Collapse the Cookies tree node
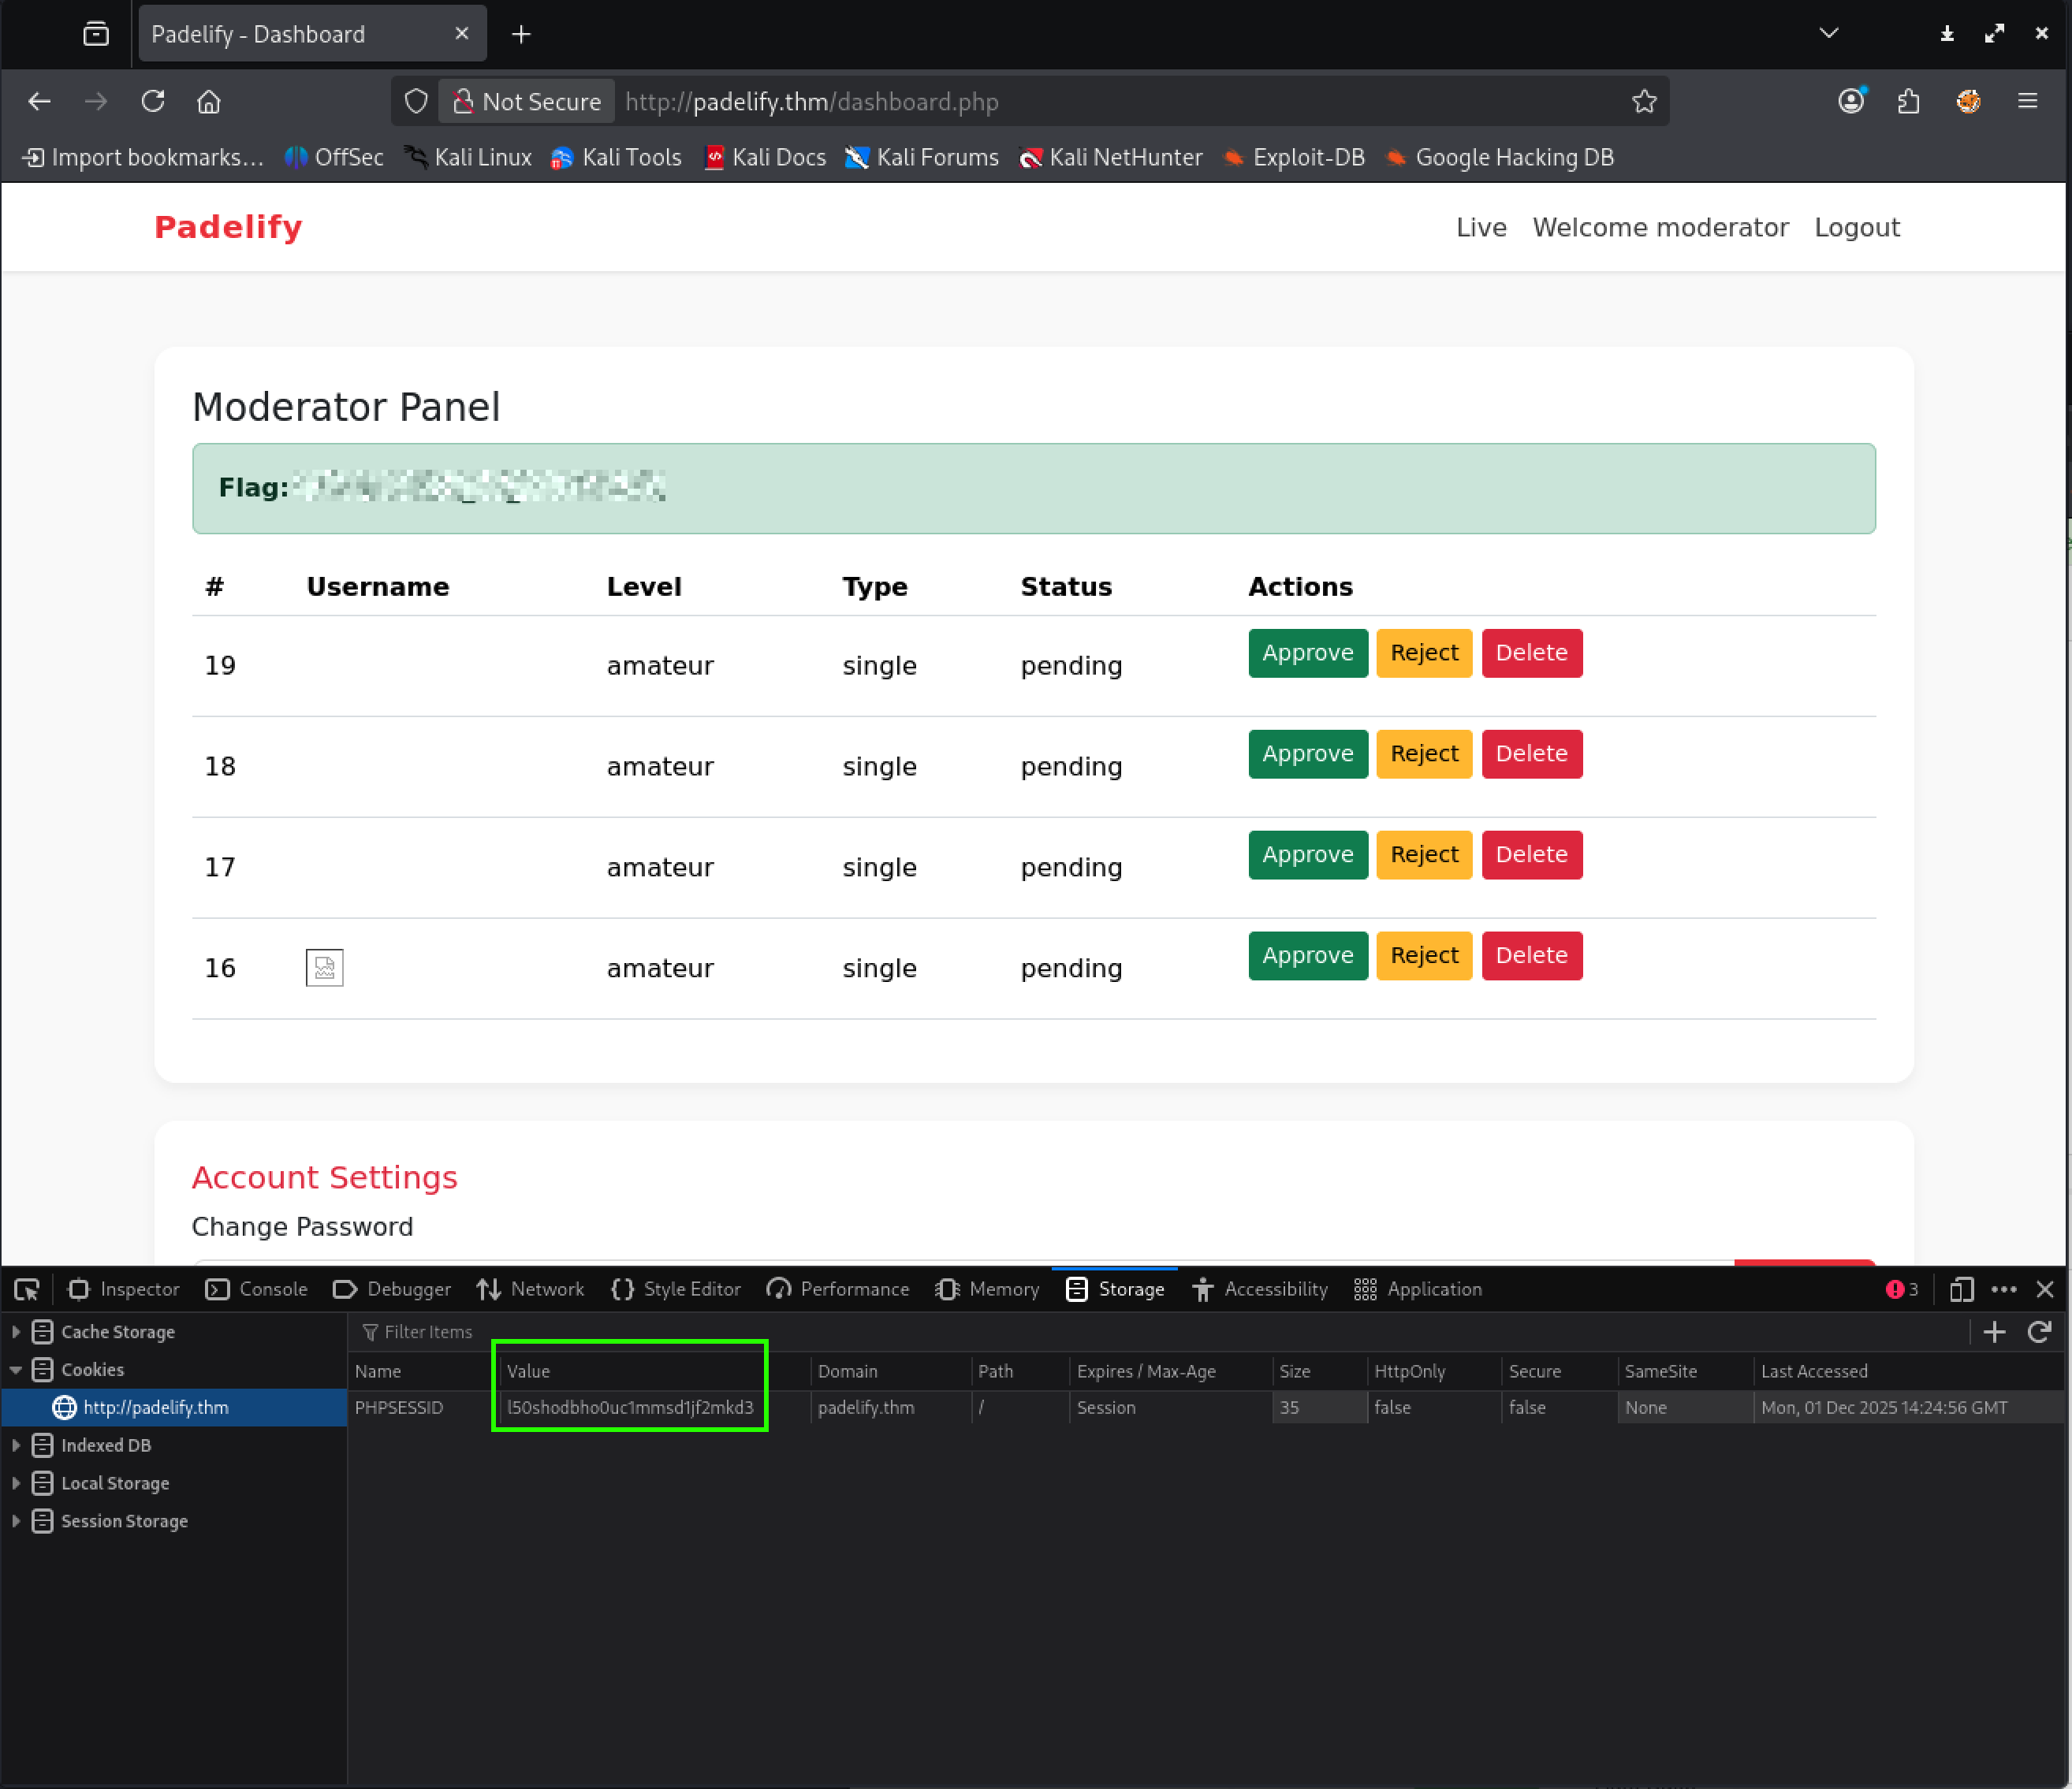 pyautogui.click(x=16, y=1371)
